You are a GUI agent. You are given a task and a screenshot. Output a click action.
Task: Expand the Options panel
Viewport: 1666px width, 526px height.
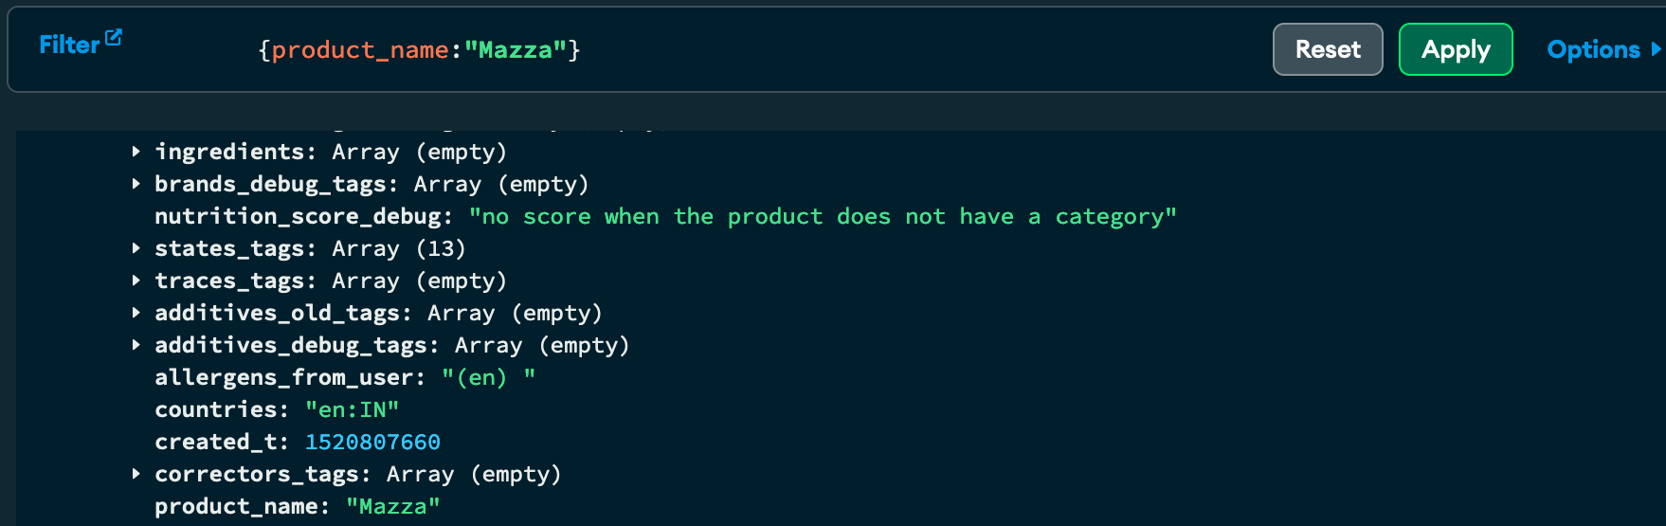coord(1603,49)
